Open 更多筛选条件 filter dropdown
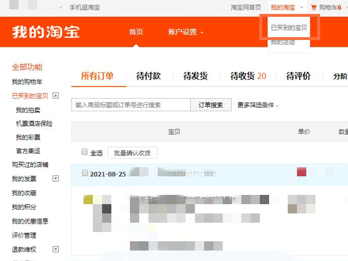 pos(258,105)
